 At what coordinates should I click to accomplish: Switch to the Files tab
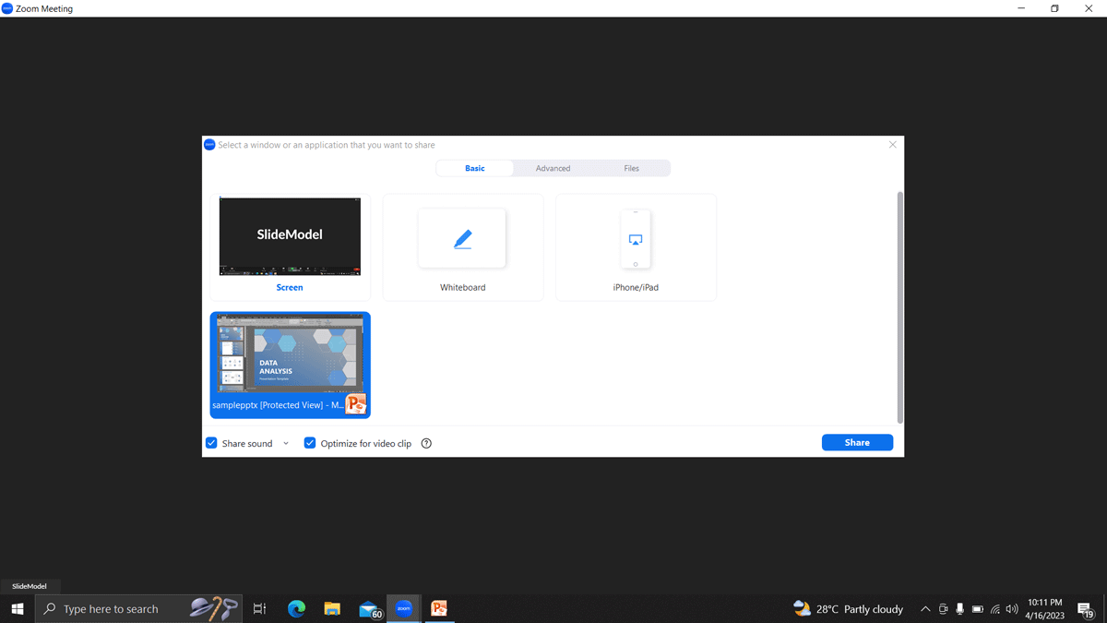coord(631,168)
